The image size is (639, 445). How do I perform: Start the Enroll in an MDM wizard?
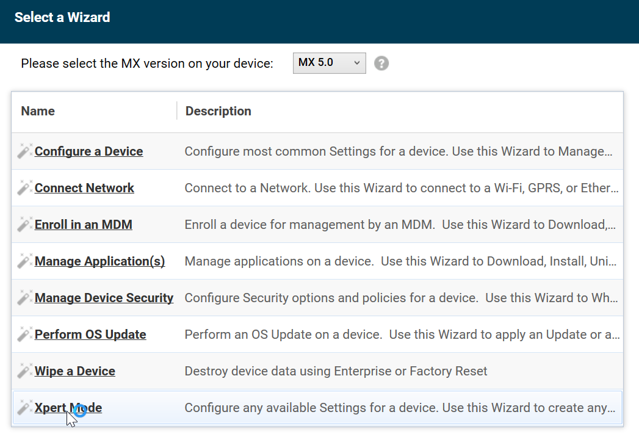click(x=83, y=224)
